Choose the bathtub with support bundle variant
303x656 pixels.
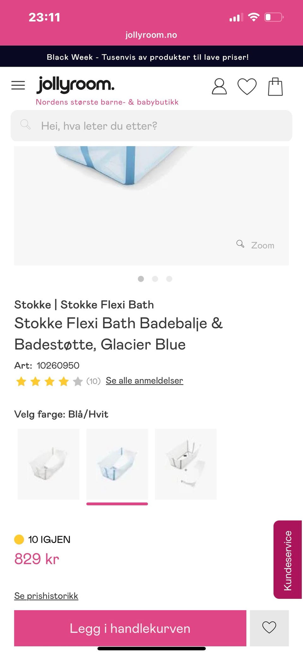point(186,464)
